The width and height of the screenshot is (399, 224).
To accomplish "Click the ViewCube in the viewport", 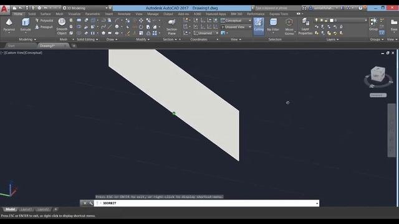I will [x=378, y=75].
